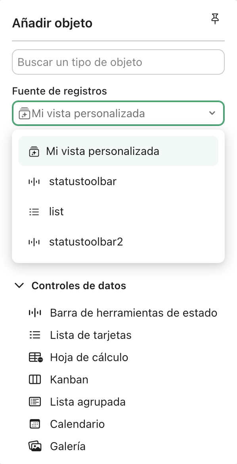Click the Lista de tarjetas icon
237x464 pixels.
(x=35, y=335)
